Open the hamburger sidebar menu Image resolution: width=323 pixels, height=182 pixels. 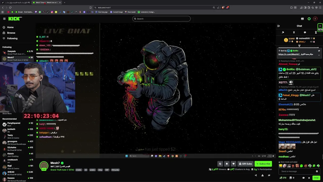[x=4, y=19]
